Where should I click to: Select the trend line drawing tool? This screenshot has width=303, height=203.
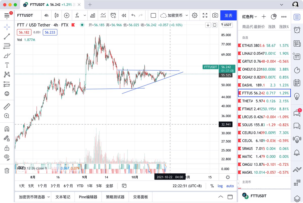(7, 36)
